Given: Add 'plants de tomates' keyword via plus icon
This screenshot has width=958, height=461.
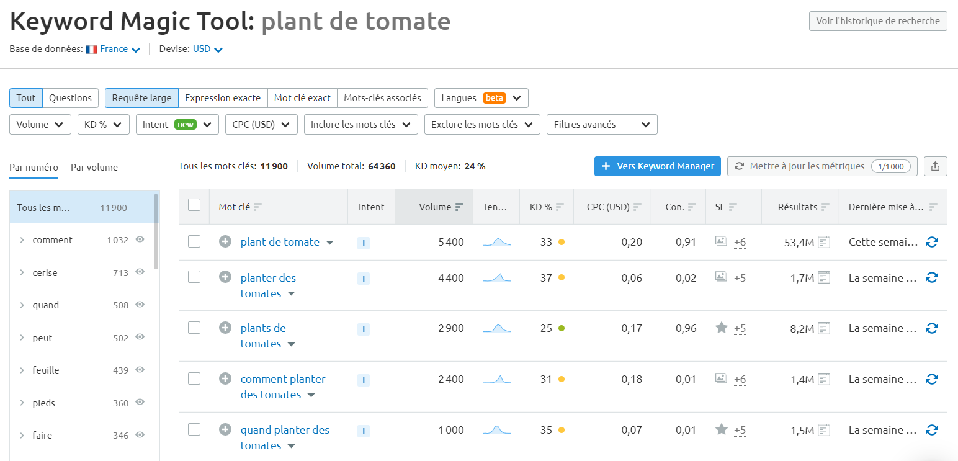Looking at the screenshot, I should pos(225,328).
